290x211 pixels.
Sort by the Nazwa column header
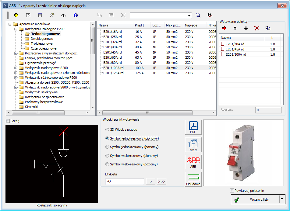pyautogui.click(x=115, y=25)
